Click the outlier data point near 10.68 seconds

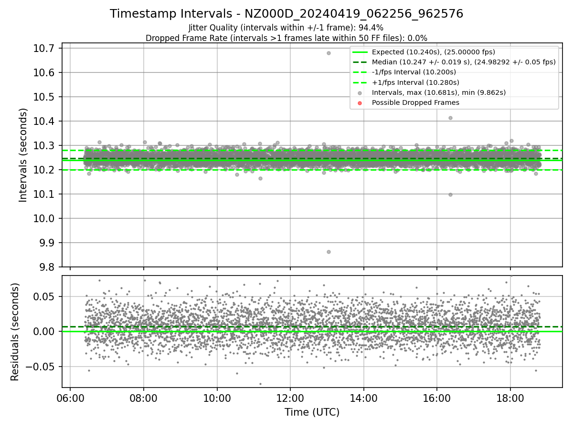pos(329,53)
